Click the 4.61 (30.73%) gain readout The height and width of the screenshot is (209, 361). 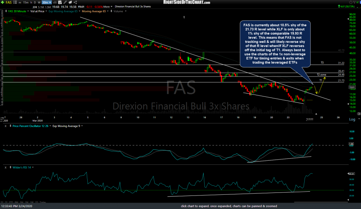point(346,6)
